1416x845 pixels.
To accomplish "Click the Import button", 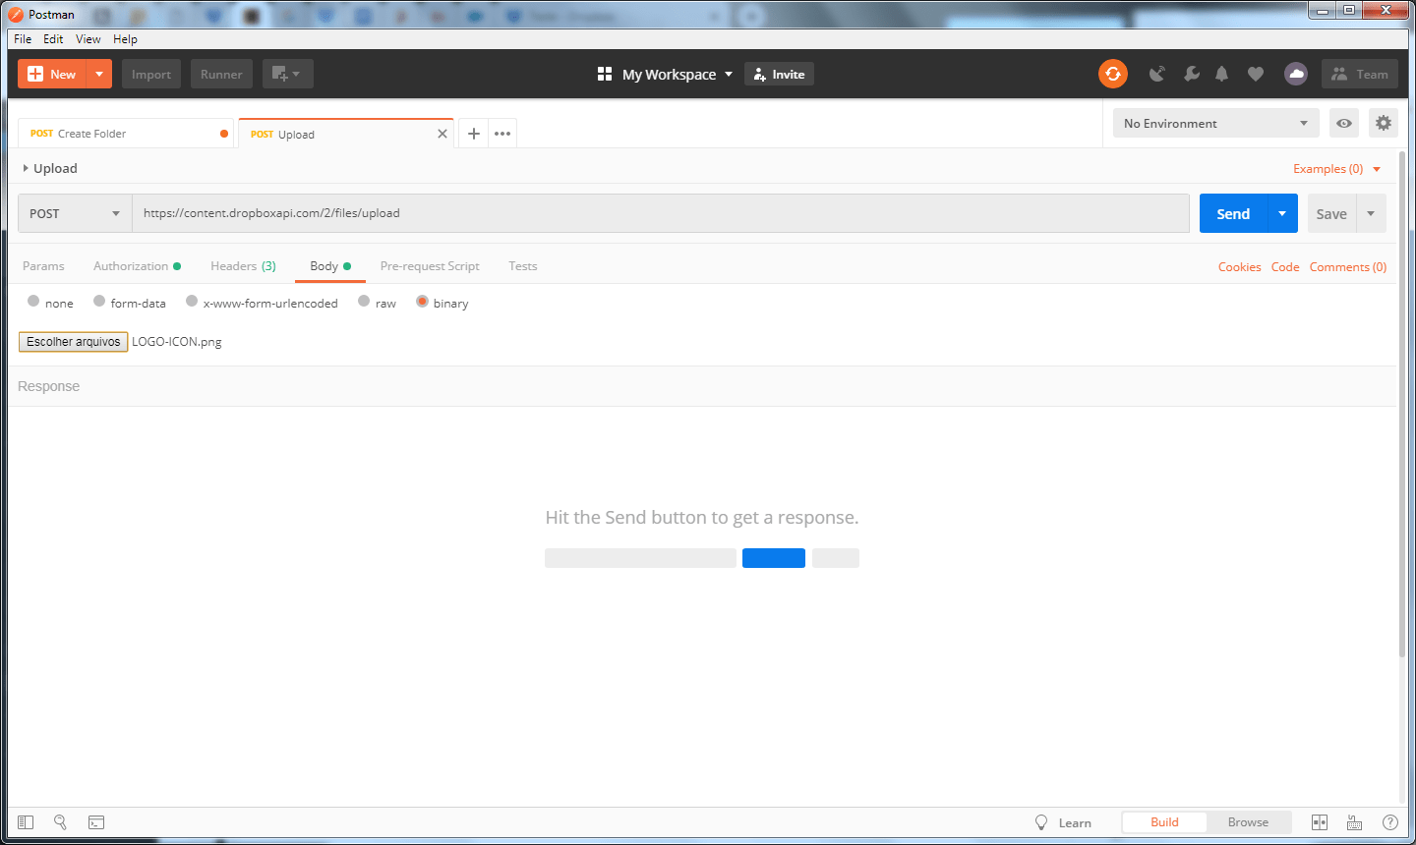I will 151,74.
